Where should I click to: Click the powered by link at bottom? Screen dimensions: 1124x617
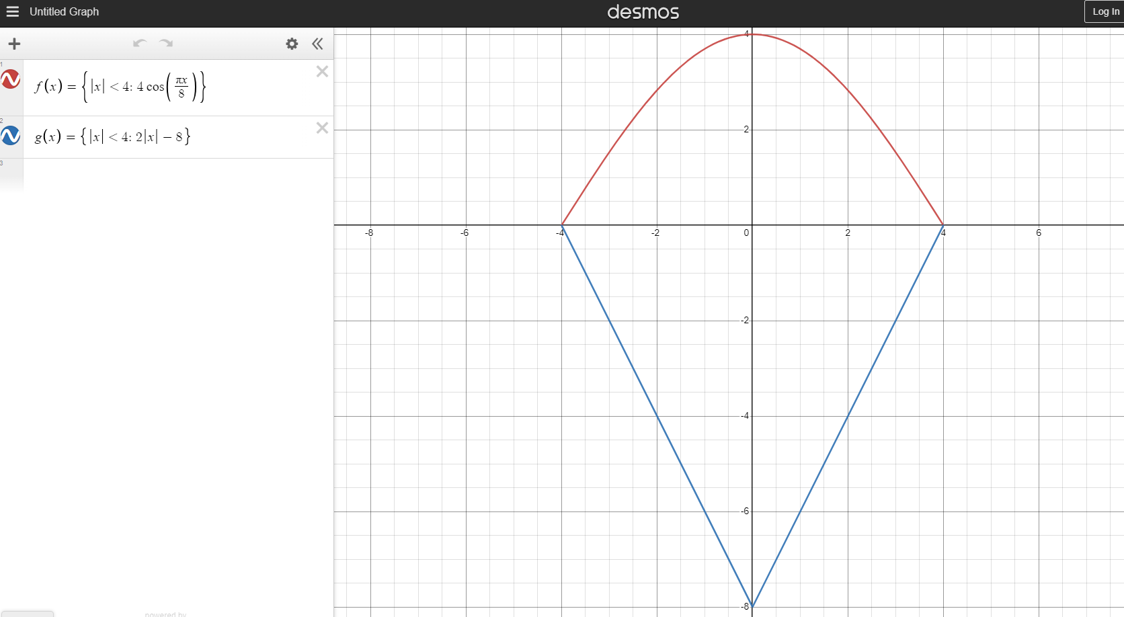[x=165, y=614]
